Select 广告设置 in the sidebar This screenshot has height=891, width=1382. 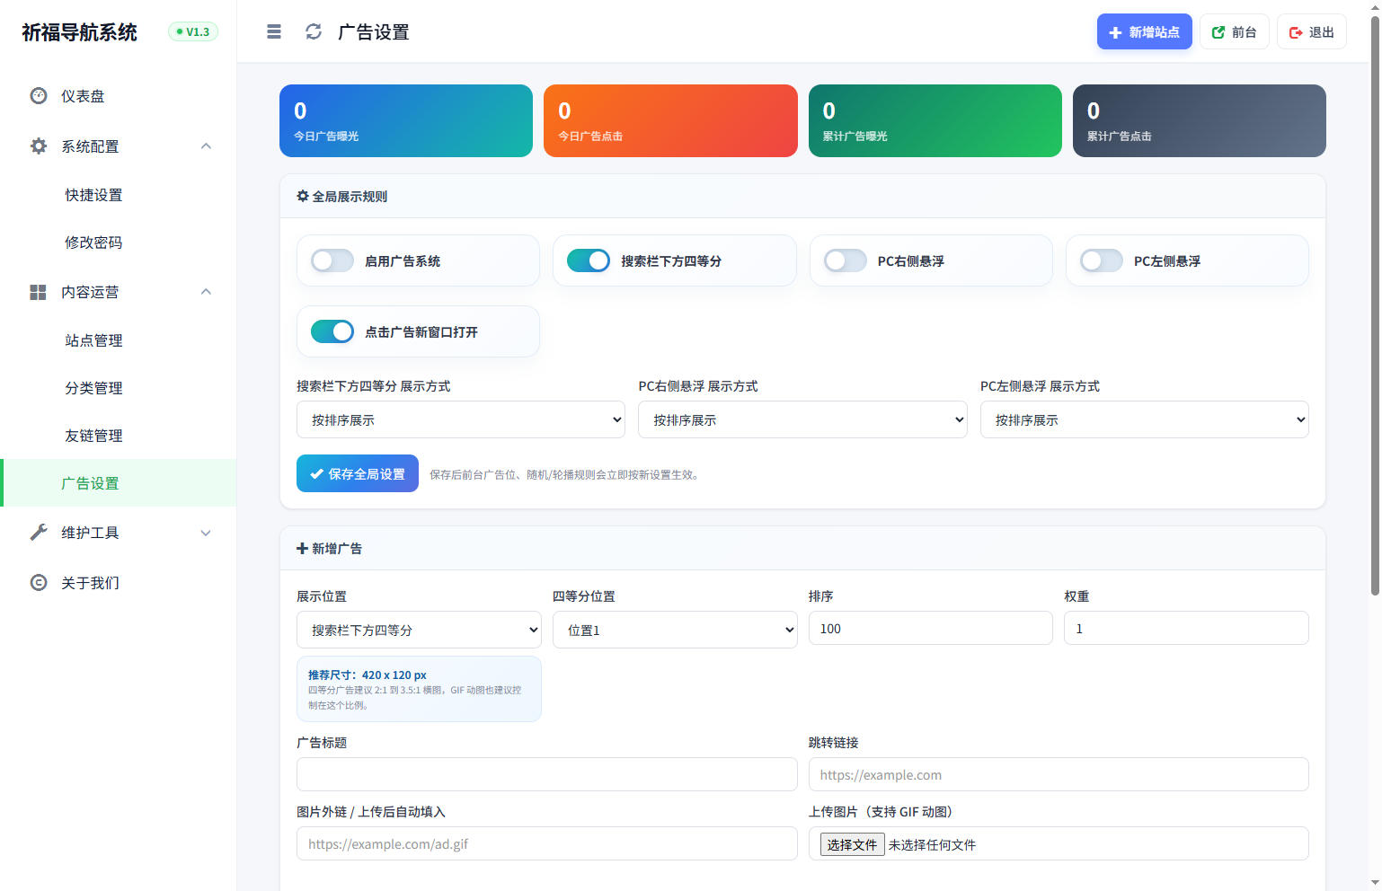point(119,483)
